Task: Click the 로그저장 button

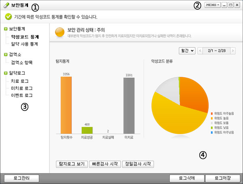Action: pyautogui.click(x=222, y=178)
